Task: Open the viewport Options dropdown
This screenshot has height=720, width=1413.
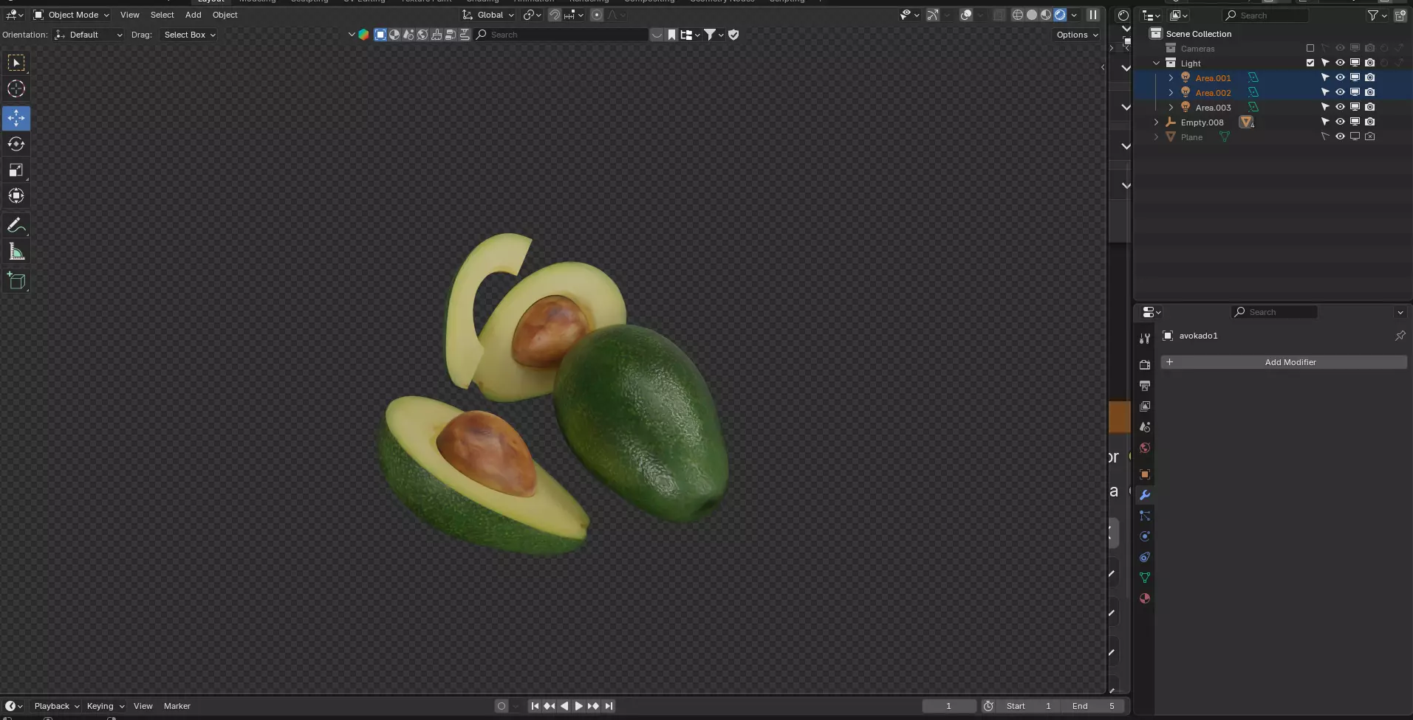Action: point(1077,35)
